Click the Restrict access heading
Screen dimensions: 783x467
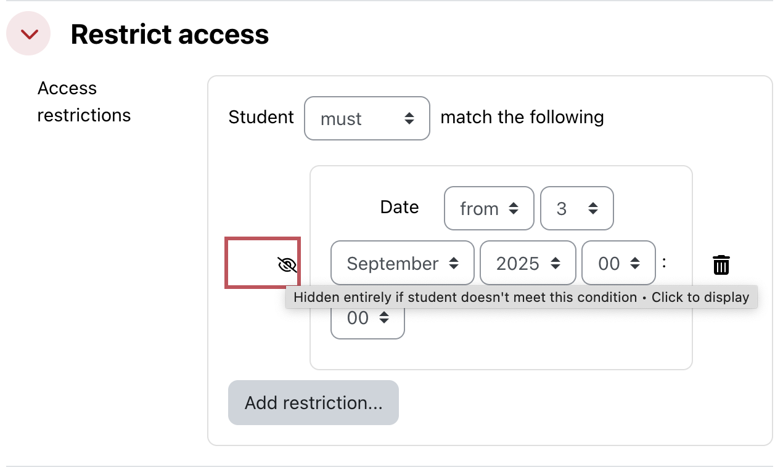tap(170, 34)
